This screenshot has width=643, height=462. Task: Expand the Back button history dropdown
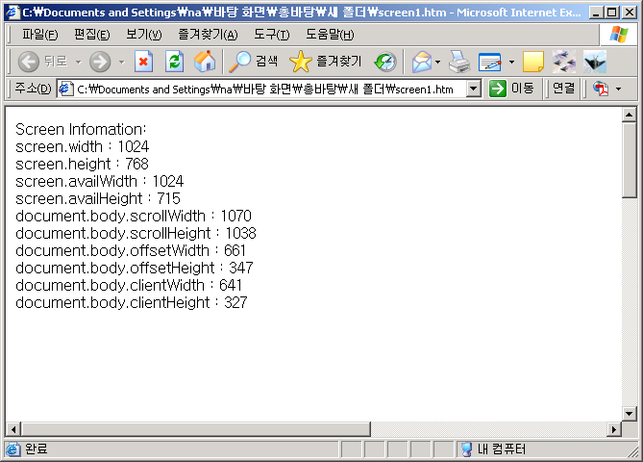[78, 63]
